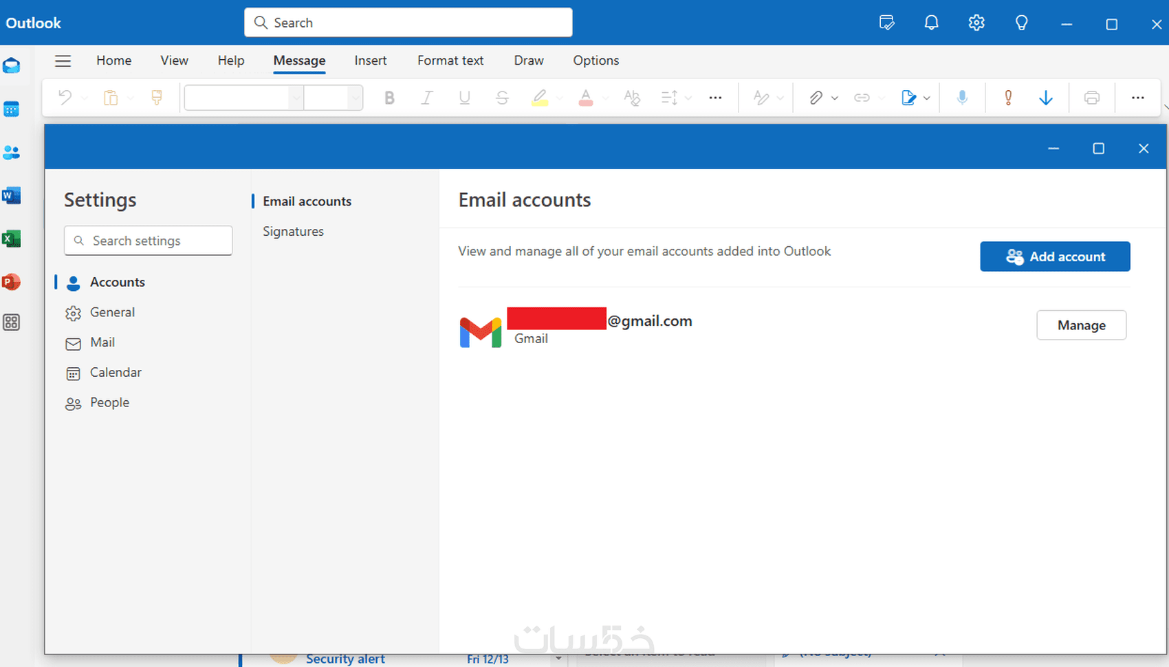
Task: Expand the Paste options dropdown arrow
Action: point(131,98)
